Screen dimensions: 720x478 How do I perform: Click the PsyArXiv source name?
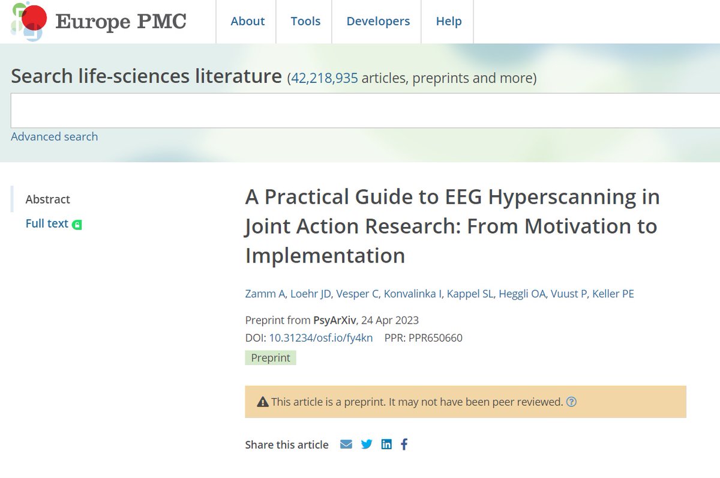335,320
